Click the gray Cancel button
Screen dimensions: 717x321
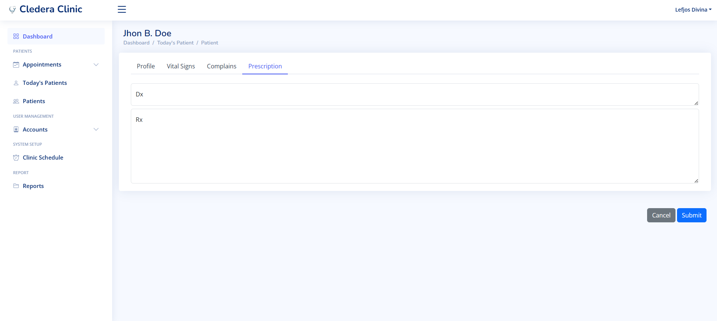pos(661,215)
